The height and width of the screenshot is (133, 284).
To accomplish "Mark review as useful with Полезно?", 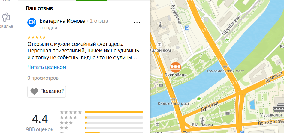I will click(47, 91).
